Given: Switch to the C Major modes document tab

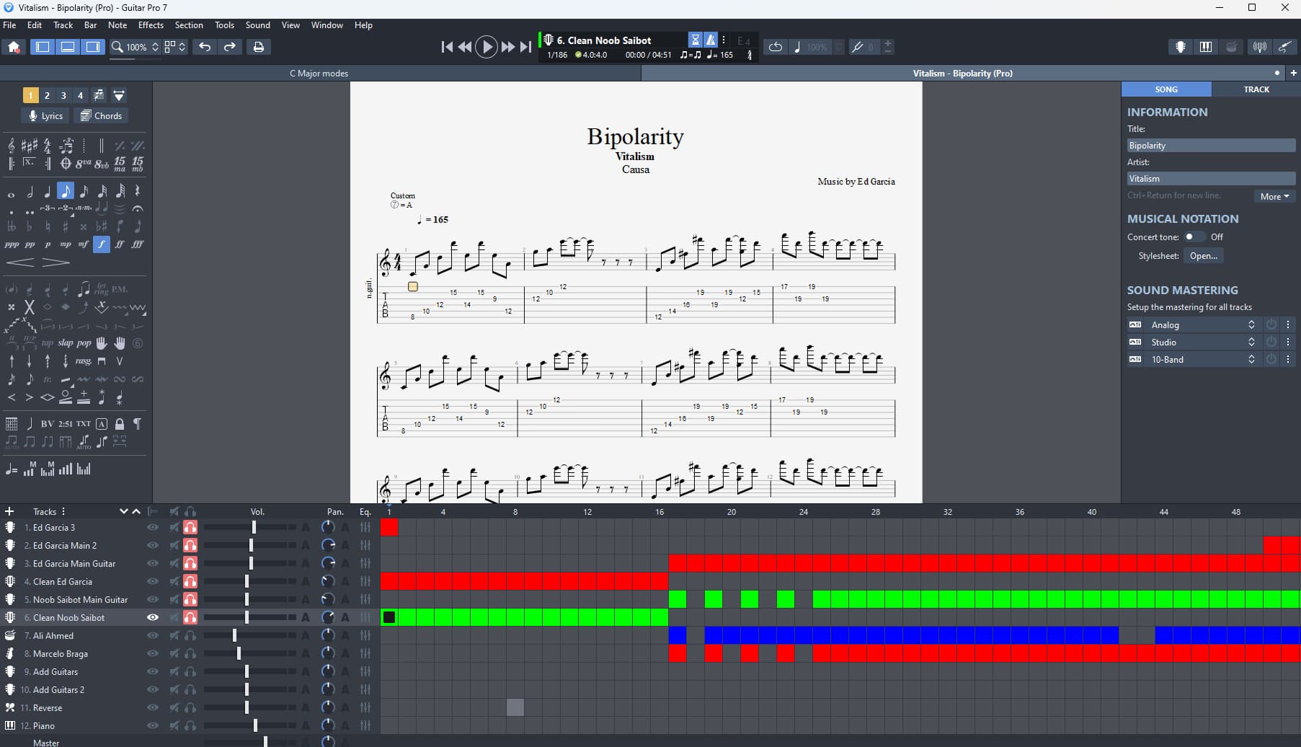Looking at the screenshot, I should click(319, 74).
